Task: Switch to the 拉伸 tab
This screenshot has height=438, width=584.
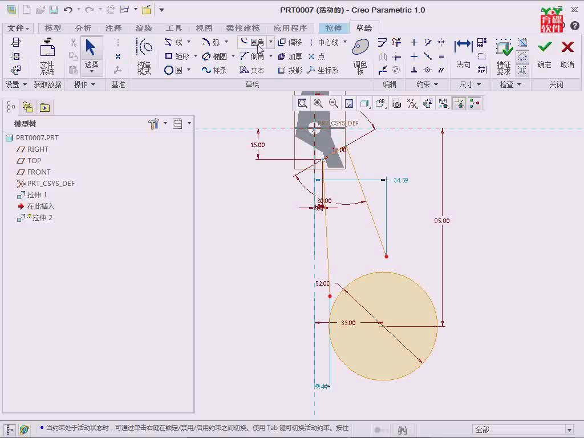Action: 334,29
